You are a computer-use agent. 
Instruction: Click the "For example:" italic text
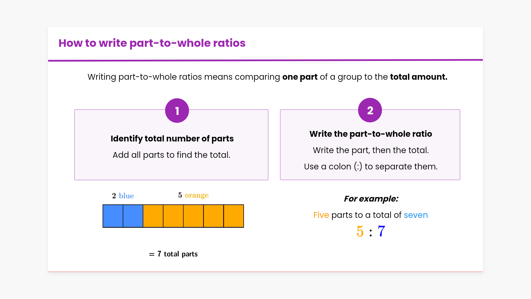point(371,199)
